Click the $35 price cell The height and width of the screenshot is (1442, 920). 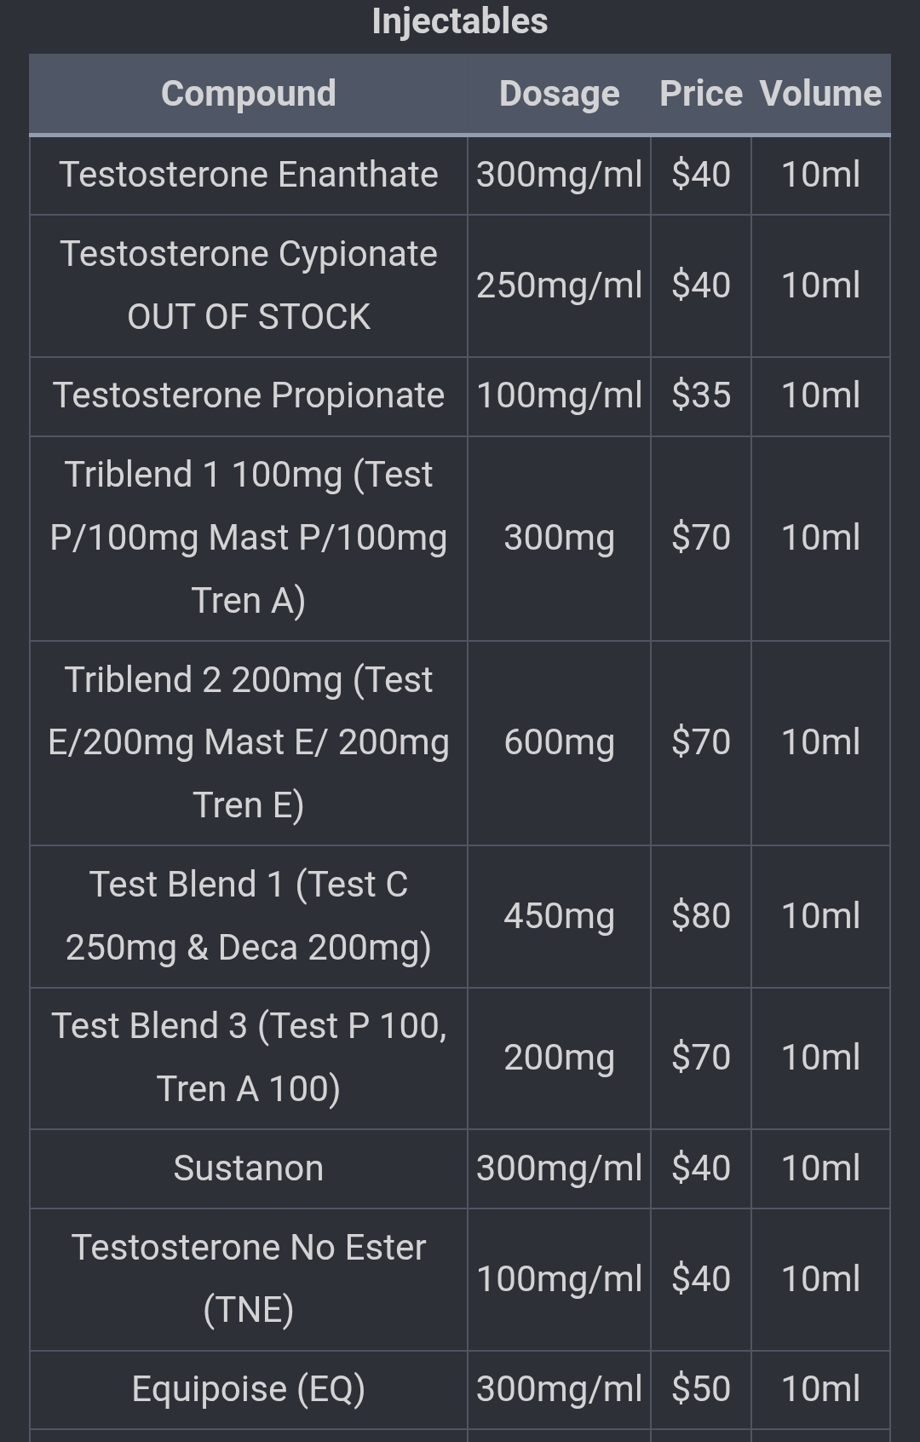click(x=700, y=396)
